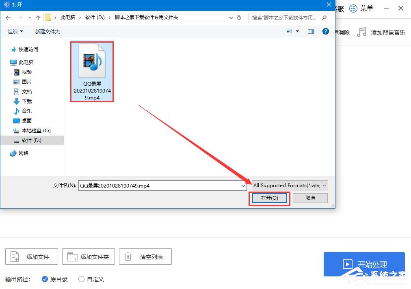Toggle the preview pane icon in dialog toolbar
This screenshot has width=411, height=289.
[311, 31]
